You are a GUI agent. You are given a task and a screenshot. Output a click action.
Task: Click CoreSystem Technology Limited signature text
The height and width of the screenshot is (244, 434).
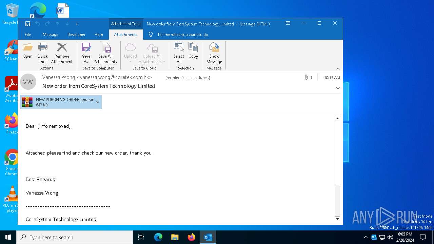pyautogui.click(x=61, y=219)
